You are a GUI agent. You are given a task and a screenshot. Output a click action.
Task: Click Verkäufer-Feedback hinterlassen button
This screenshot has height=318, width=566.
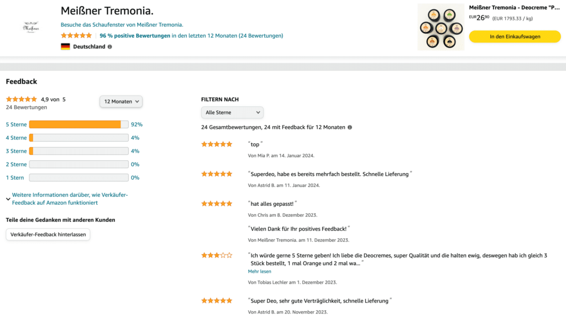click(48, 234)
